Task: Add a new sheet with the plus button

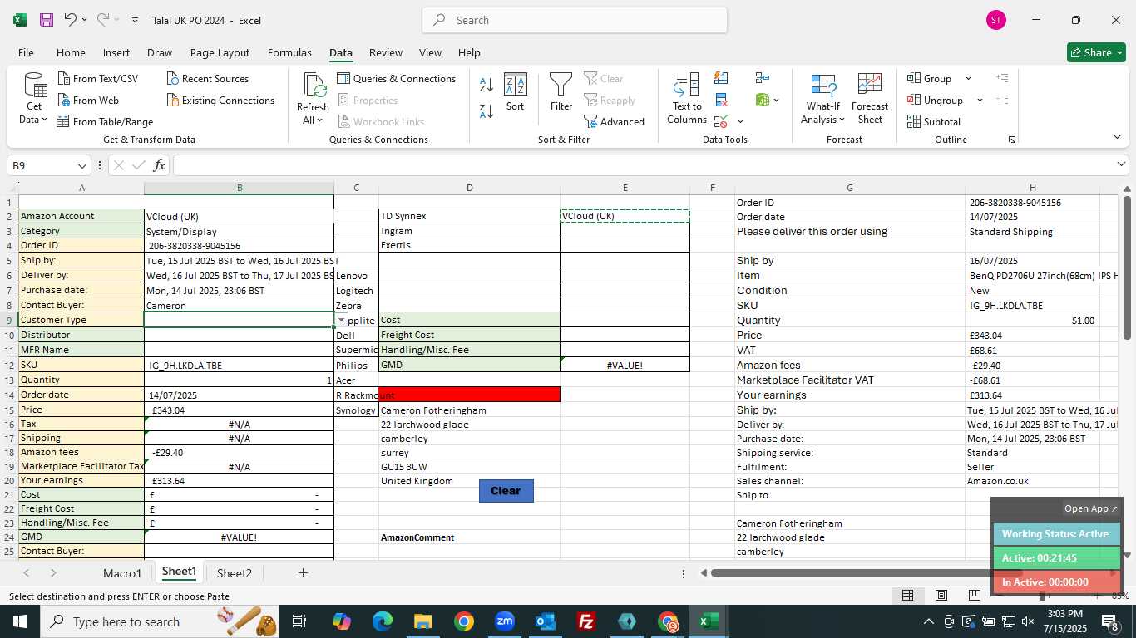Action: pos(303,572)
